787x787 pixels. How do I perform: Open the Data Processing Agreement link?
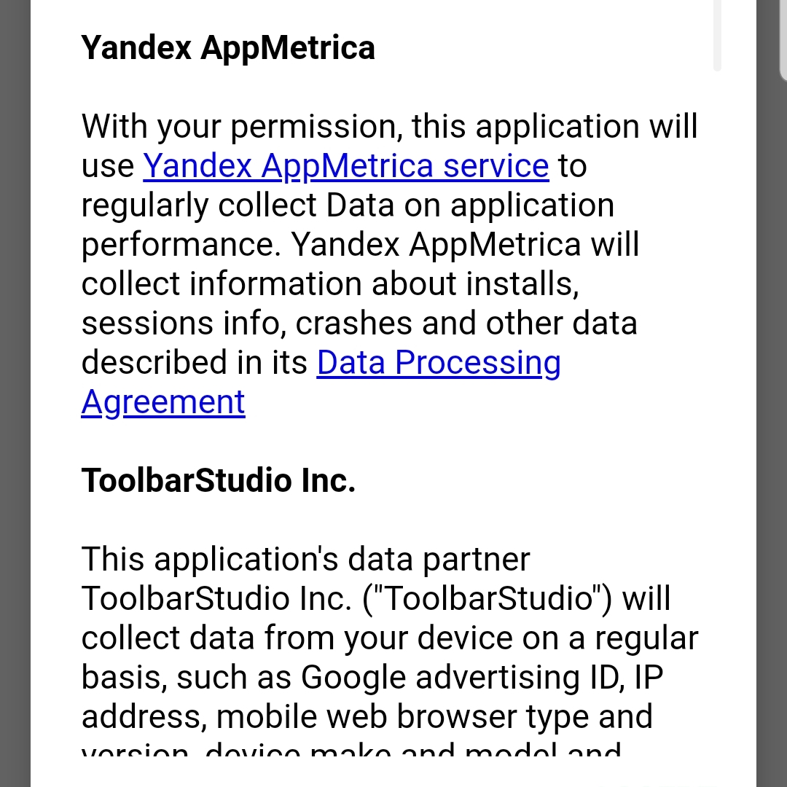click(x=439, y=362)
